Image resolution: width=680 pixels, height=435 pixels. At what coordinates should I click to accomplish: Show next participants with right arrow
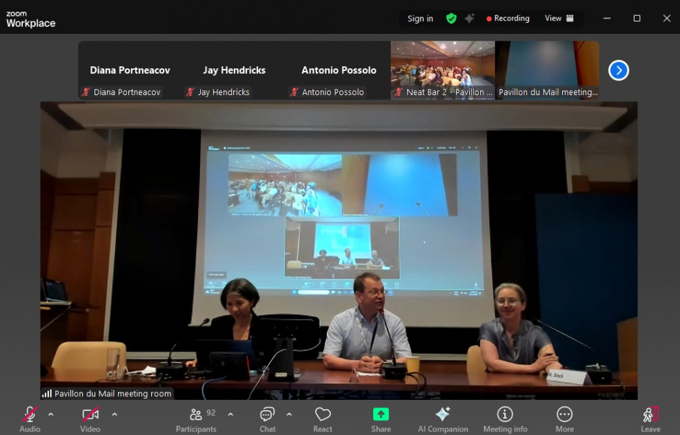click(x=619, y=70)
